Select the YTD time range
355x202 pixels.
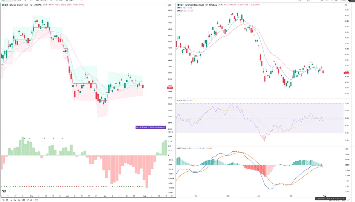point(23,200)
